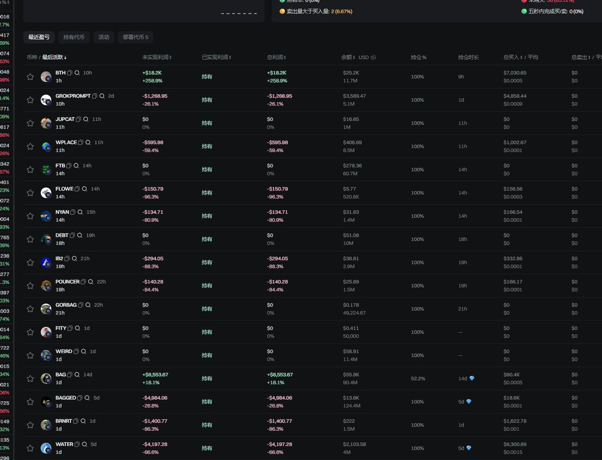Click the USD currency switch icon
This screenshot has height=460, width=602.
pos(373,57)
